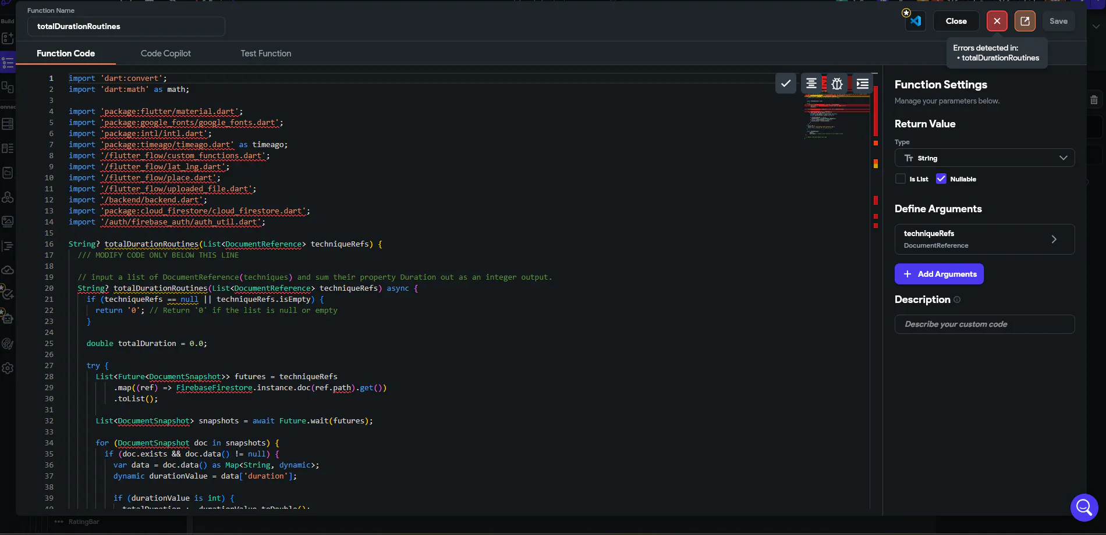Screen dimensions: 1106x535
Task: Enable the Is List checkbox
Action: 901,179
